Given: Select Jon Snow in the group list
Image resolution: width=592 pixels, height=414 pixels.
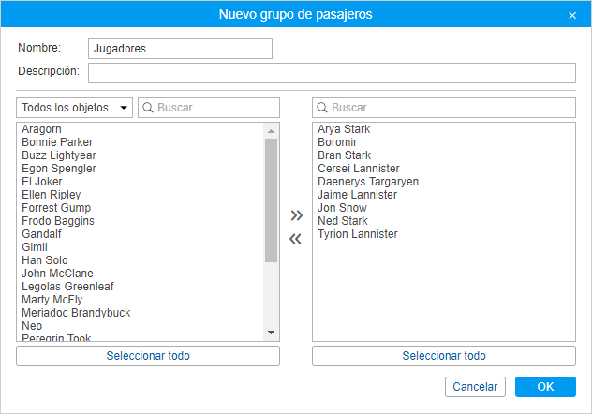Looking at the screenshot, I should (x=342, y=208).
